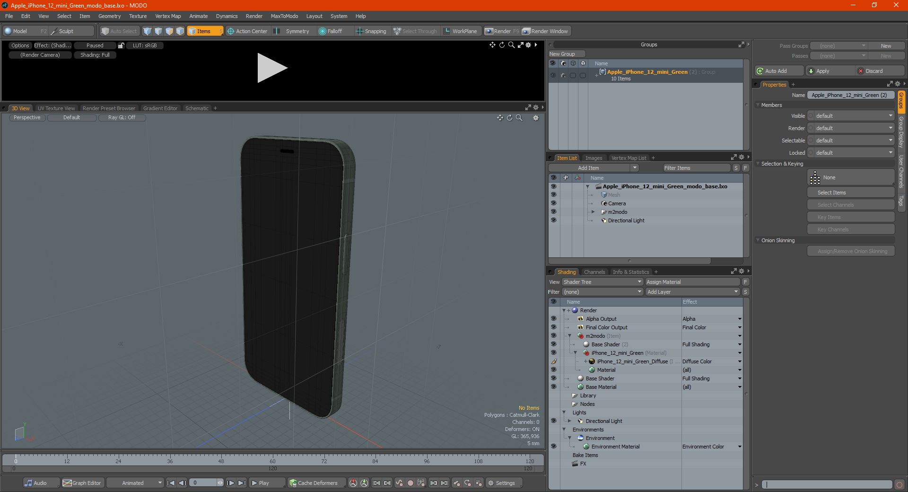Open the Graph Editor
This screenshot has width=908, height=492.
(82, 483)
